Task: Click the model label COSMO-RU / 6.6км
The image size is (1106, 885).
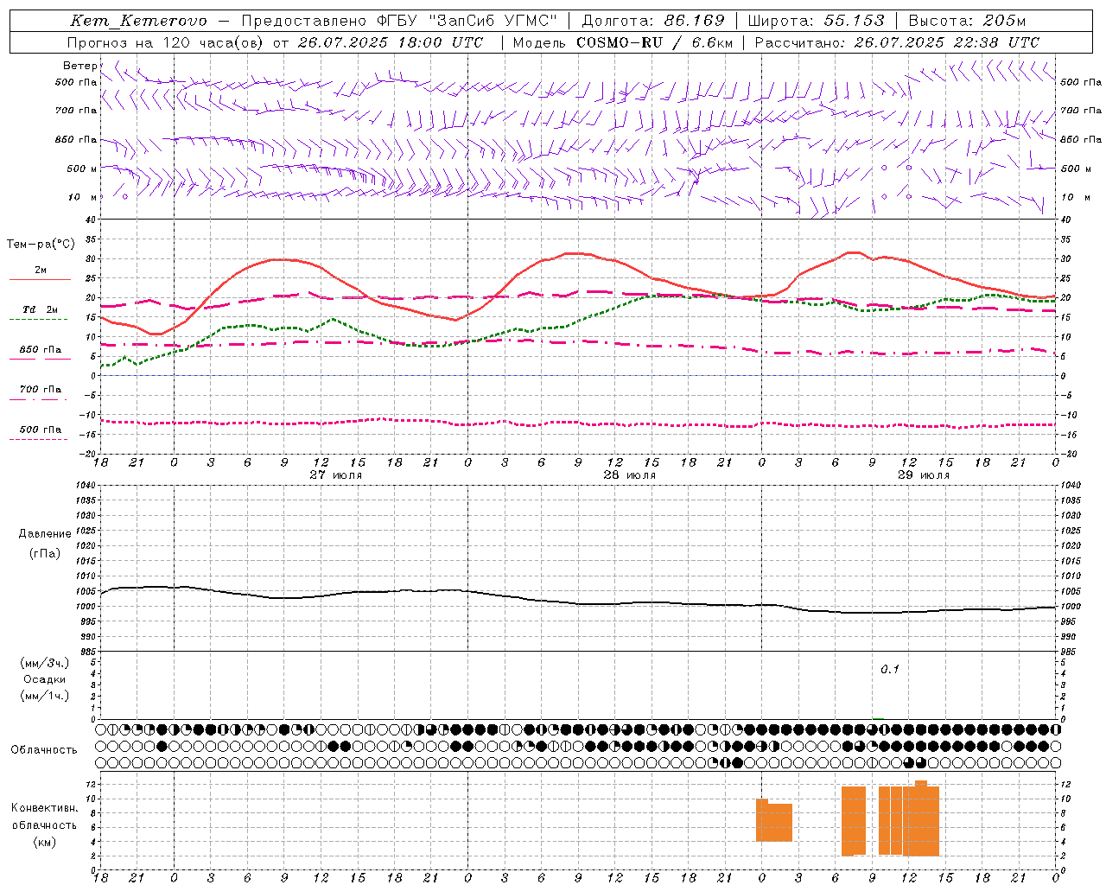Action: [654, 42]
